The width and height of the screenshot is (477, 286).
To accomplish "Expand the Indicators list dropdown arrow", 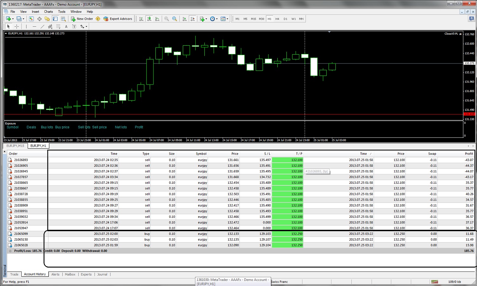I will (x=206, y=19).
